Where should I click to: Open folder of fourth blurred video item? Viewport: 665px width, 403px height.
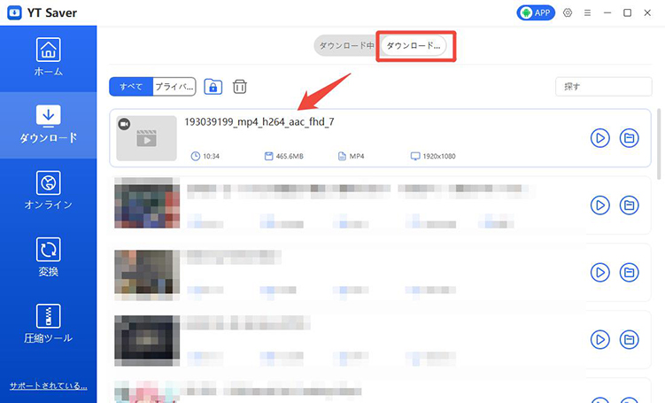pos(629,339)
